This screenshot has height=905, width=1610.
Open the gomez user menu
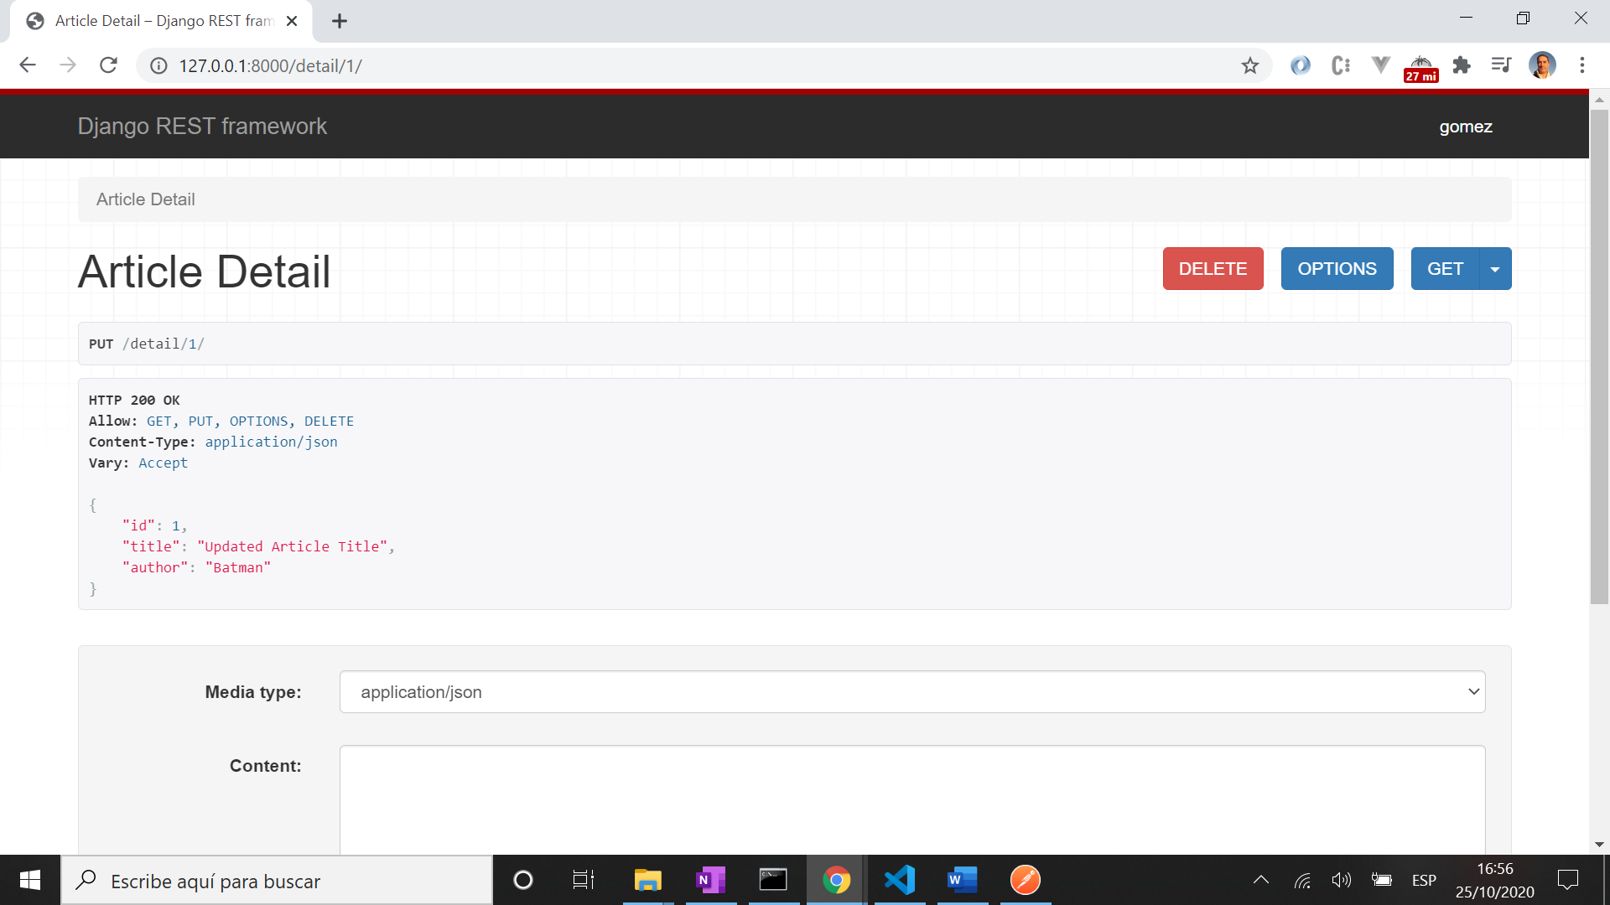pyautogui.click(x=1465, y=127)
